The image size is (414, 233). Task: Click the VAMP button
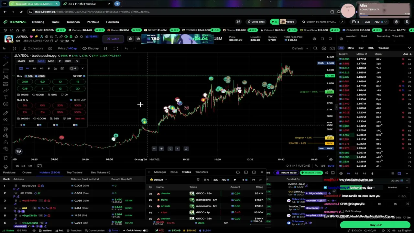click(x=113, y=39)
